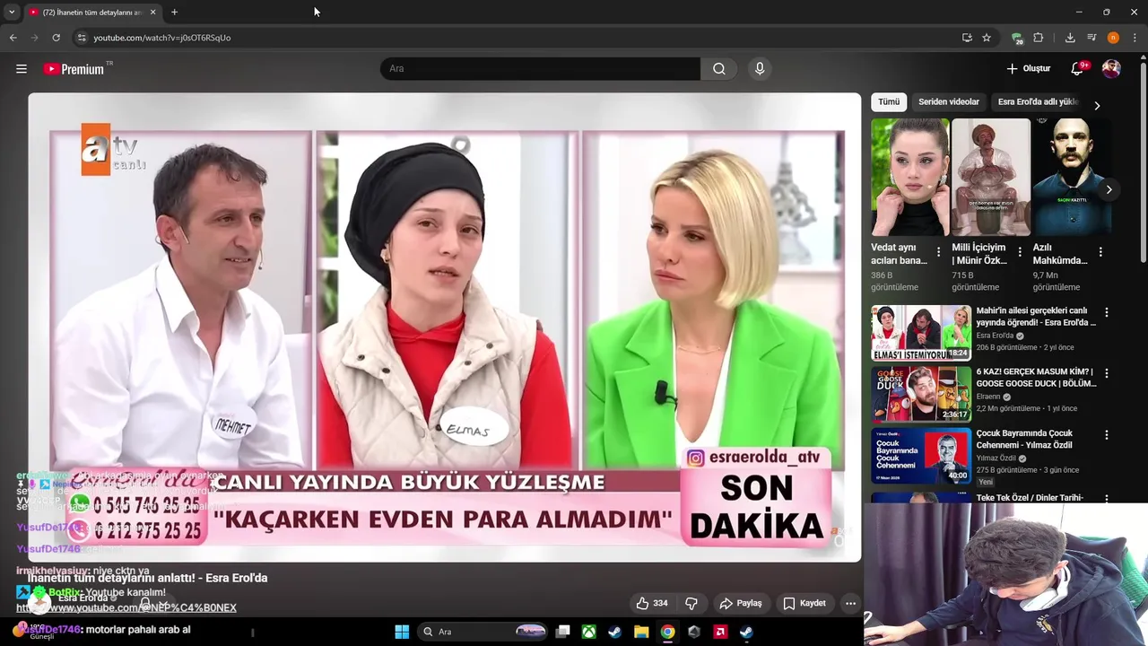
Task: Install app icon in address bar
Action: pyautogui.click(x=967, y=38)
